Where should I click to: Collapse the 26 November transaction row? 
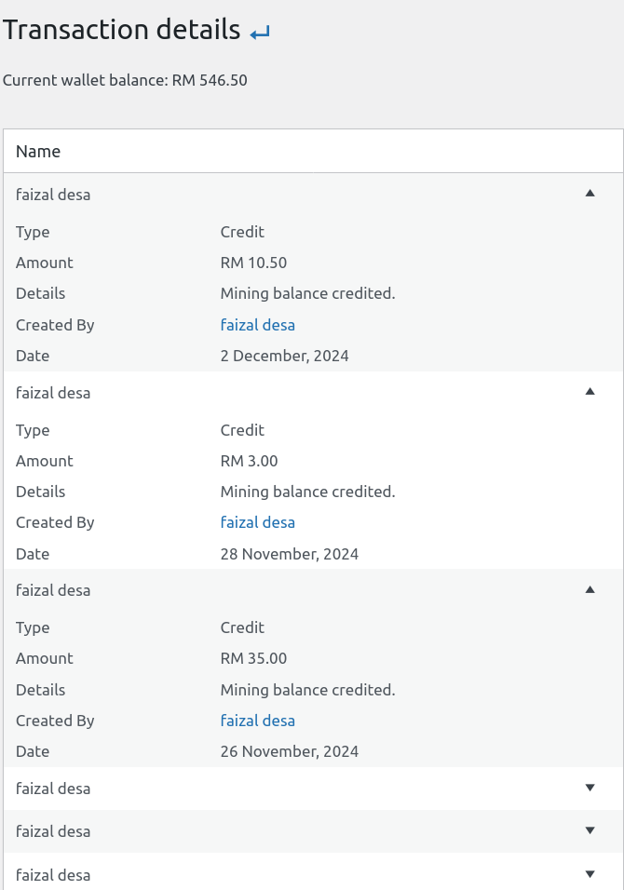(589, 589)
